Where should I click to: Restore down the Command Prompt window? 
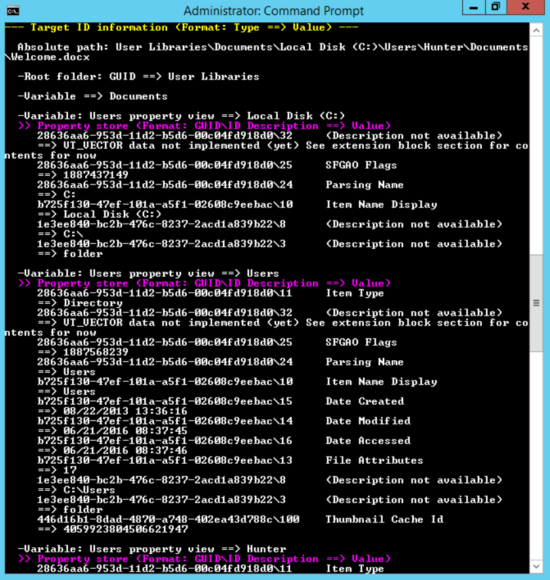(x=496, y=7)
